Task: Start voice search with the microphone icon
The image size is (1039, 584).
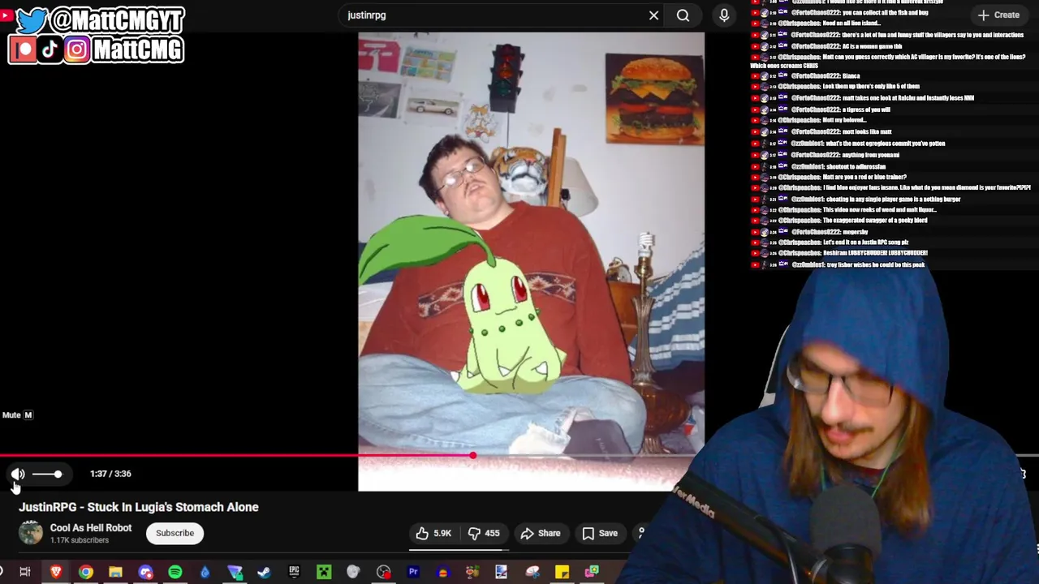Action: click(x=724, y=15)
